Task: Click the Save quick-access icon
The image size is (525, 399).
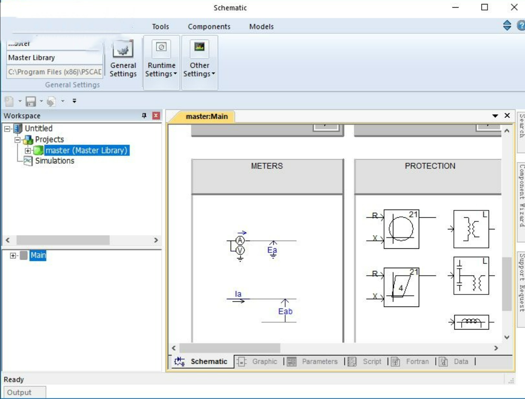Action: click(31, 101)
